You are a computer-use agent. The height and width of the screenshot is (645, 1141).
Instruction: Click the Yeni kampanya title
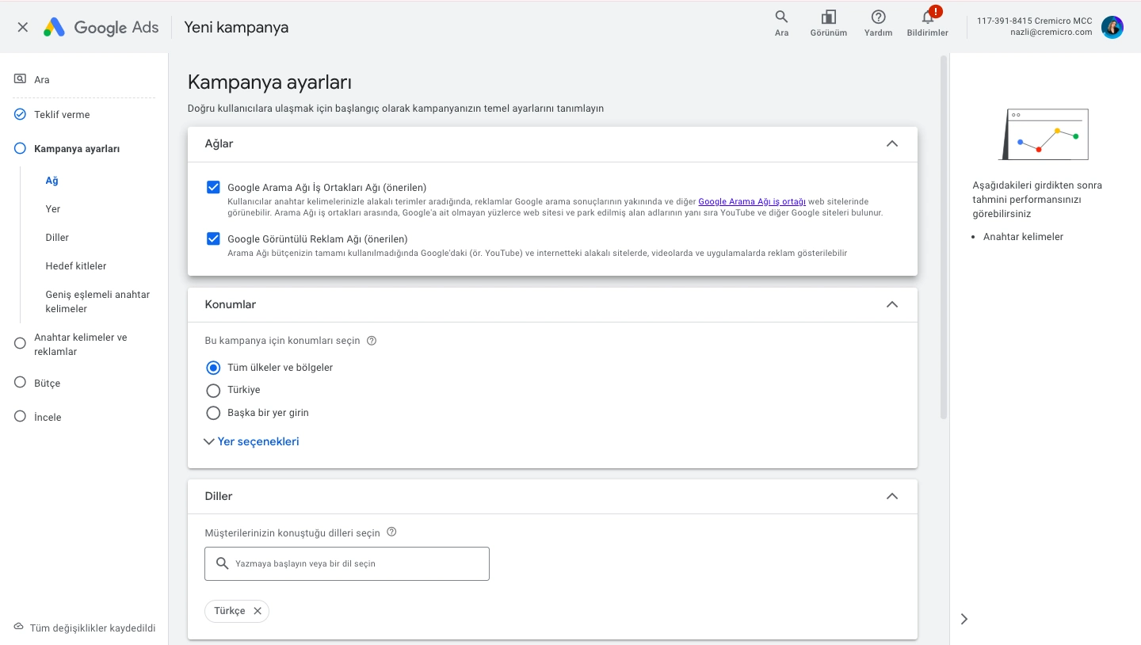click(x=236, y=27)
